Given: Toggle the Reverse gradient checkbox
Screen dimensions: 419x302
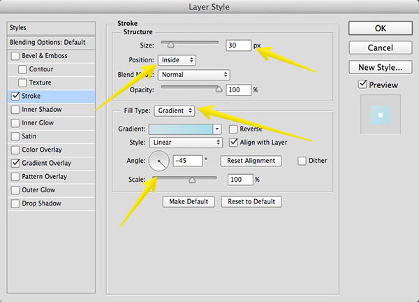Looking at the screenshot, I should coord(233,129).
